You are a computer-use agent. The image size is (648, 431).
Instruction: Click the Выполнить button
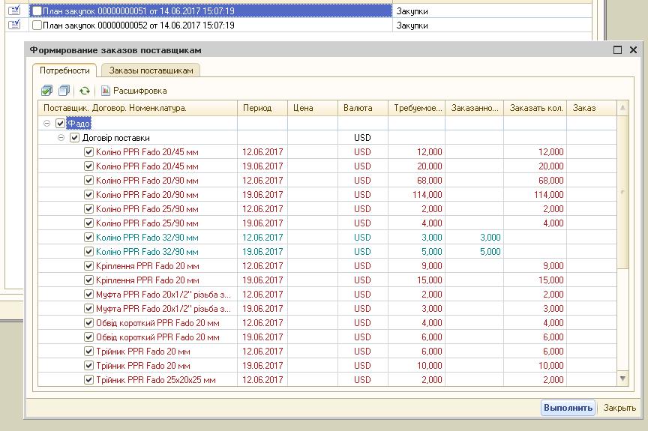568,408
